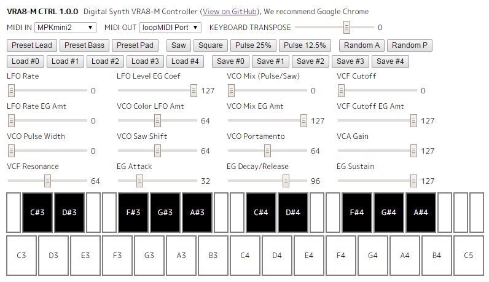489x282 pixels.
Task: Click the VCO Portamento slider thumb
Action: [267, 151]
